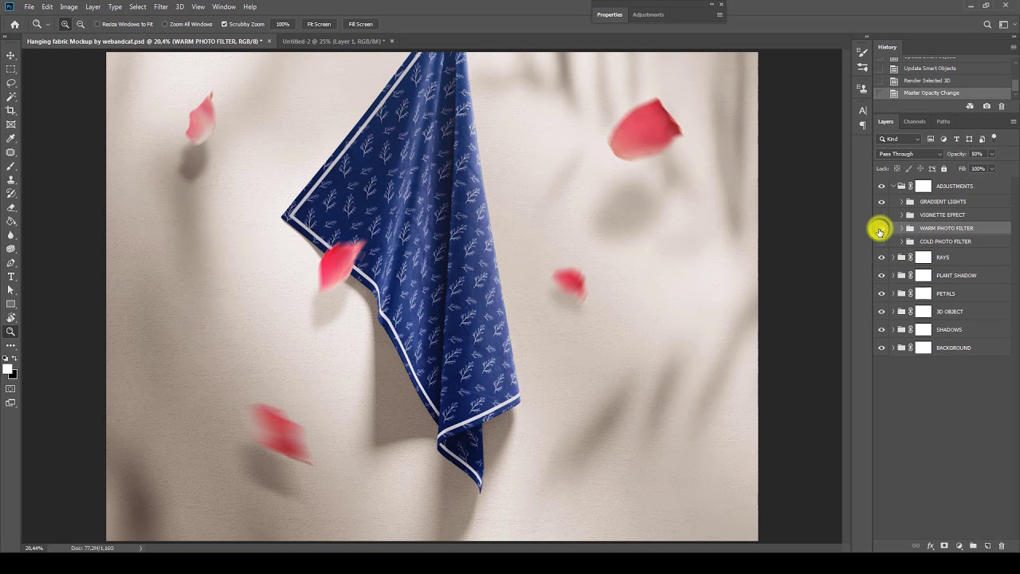Viewport: 1020px width, 574px height.
Task: Click the Zoom In magnifier in options bar
Action: tap(65, 24)
